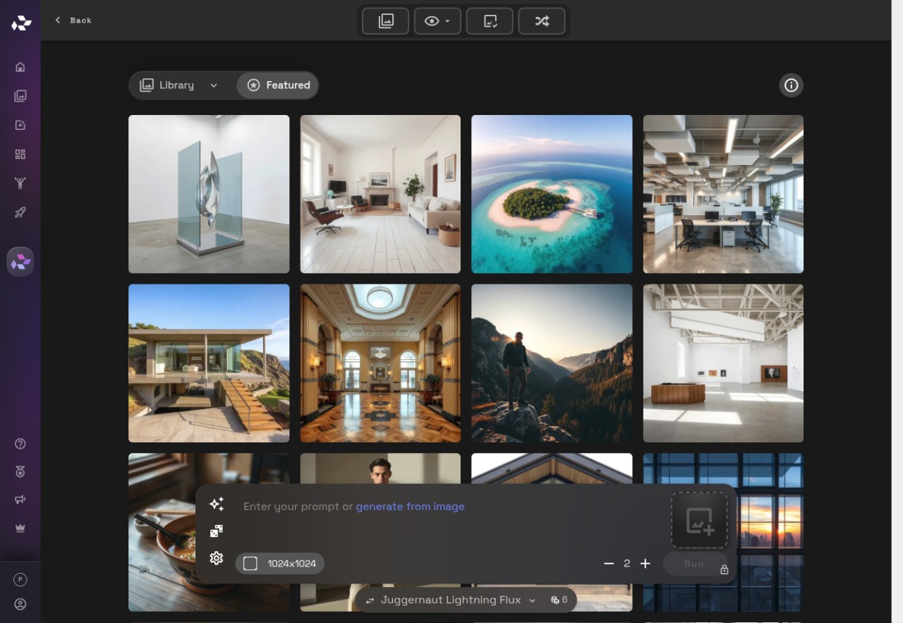Screen dimensions: 903x623
Task: Click the add reference image box
Action: click(699, 520)
